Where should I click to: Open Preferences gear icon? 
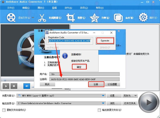click(143, 17)
